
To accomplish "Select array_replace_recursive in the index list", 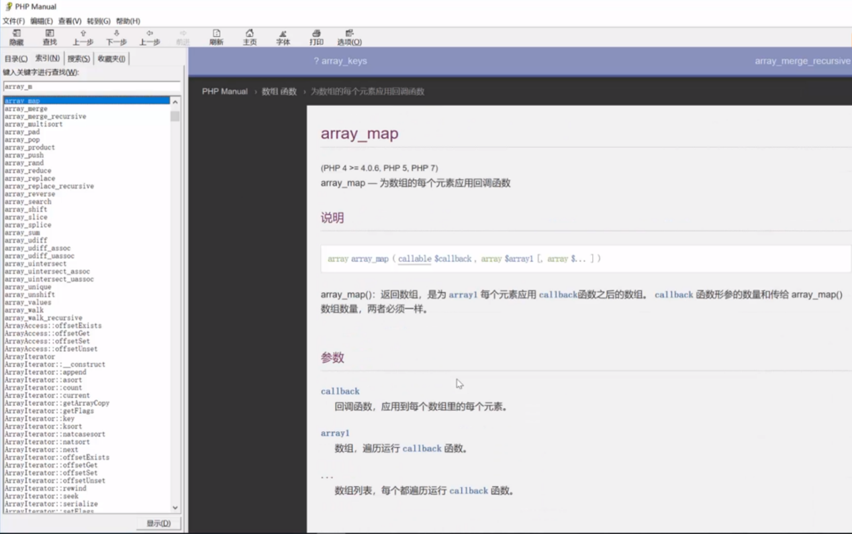I will 49,186.
